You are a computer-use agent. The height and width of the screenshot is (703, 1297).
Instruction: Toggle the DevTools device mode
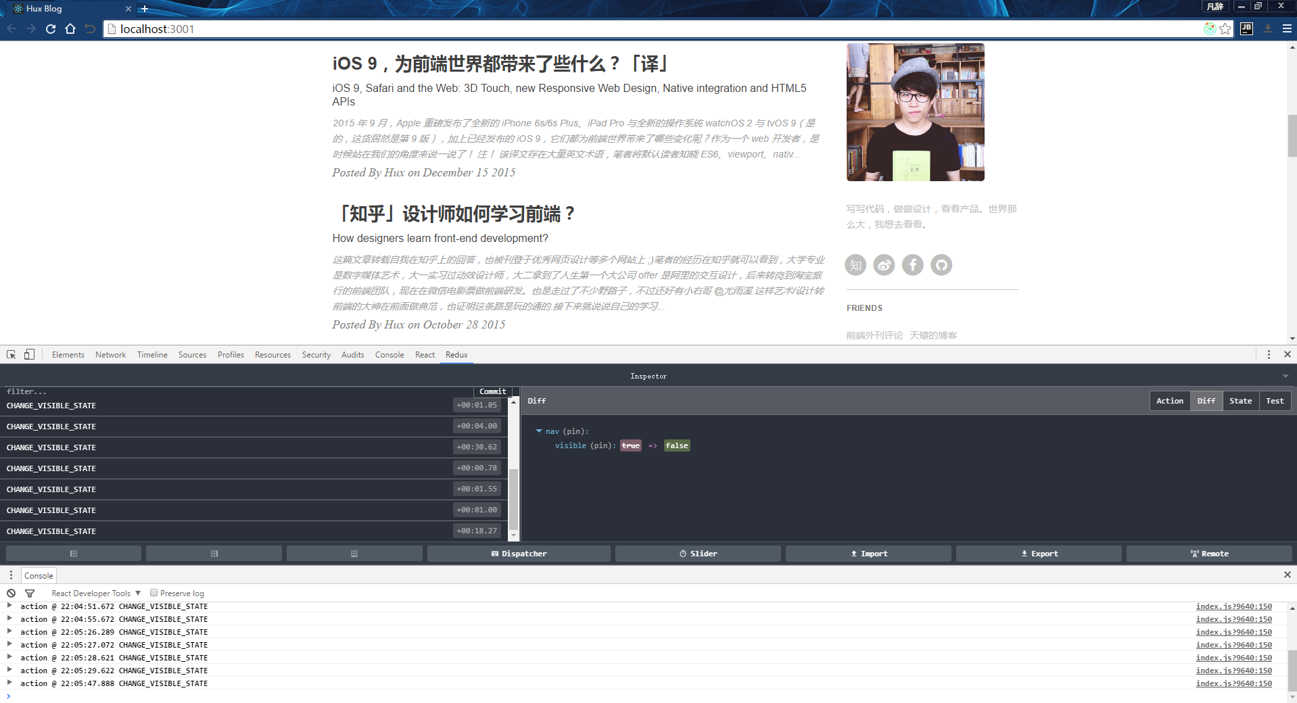[29, 354]
